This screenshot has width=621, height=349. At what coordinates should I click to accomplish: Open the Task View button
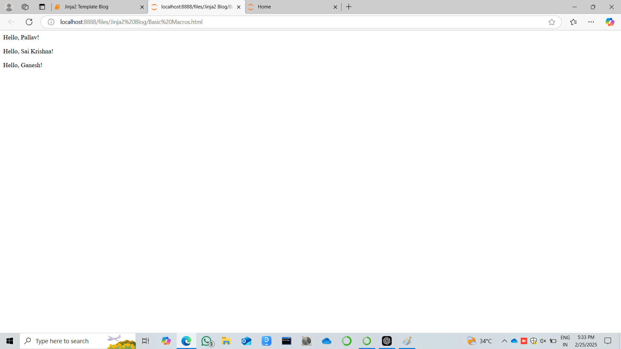146,341
